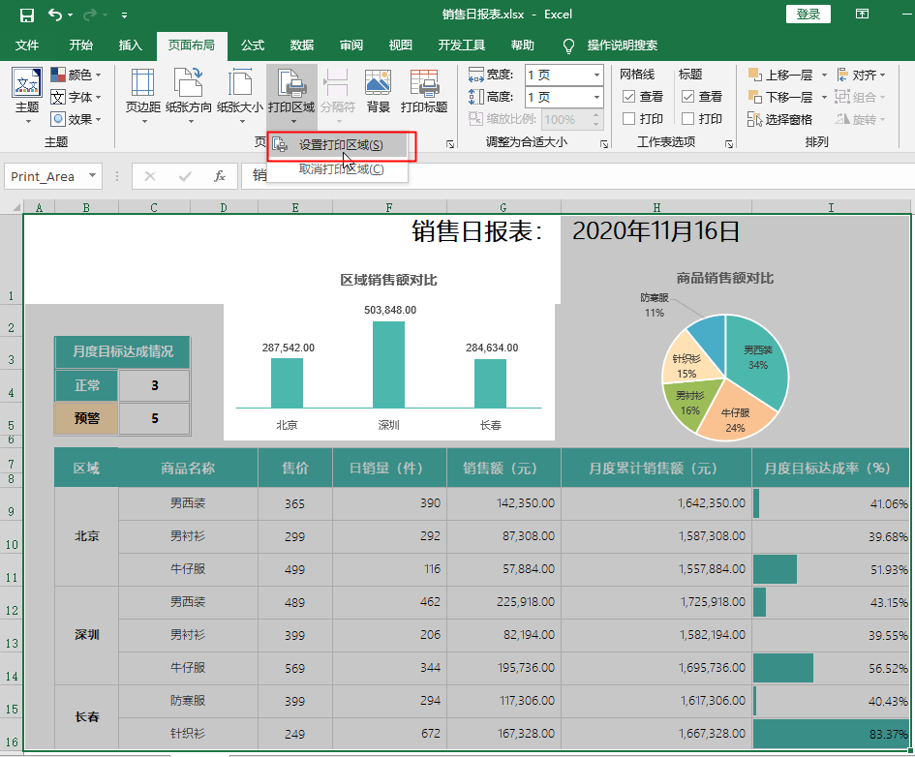The image size is (915, 757).
Task: Launch the 工作表选项 dialog expander
Action: (729, 144)
